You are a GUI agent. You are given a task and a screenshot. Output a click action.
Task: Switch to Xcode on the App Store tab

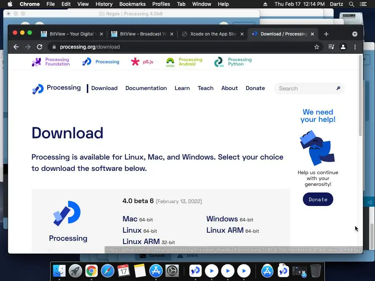coord(212,34)
